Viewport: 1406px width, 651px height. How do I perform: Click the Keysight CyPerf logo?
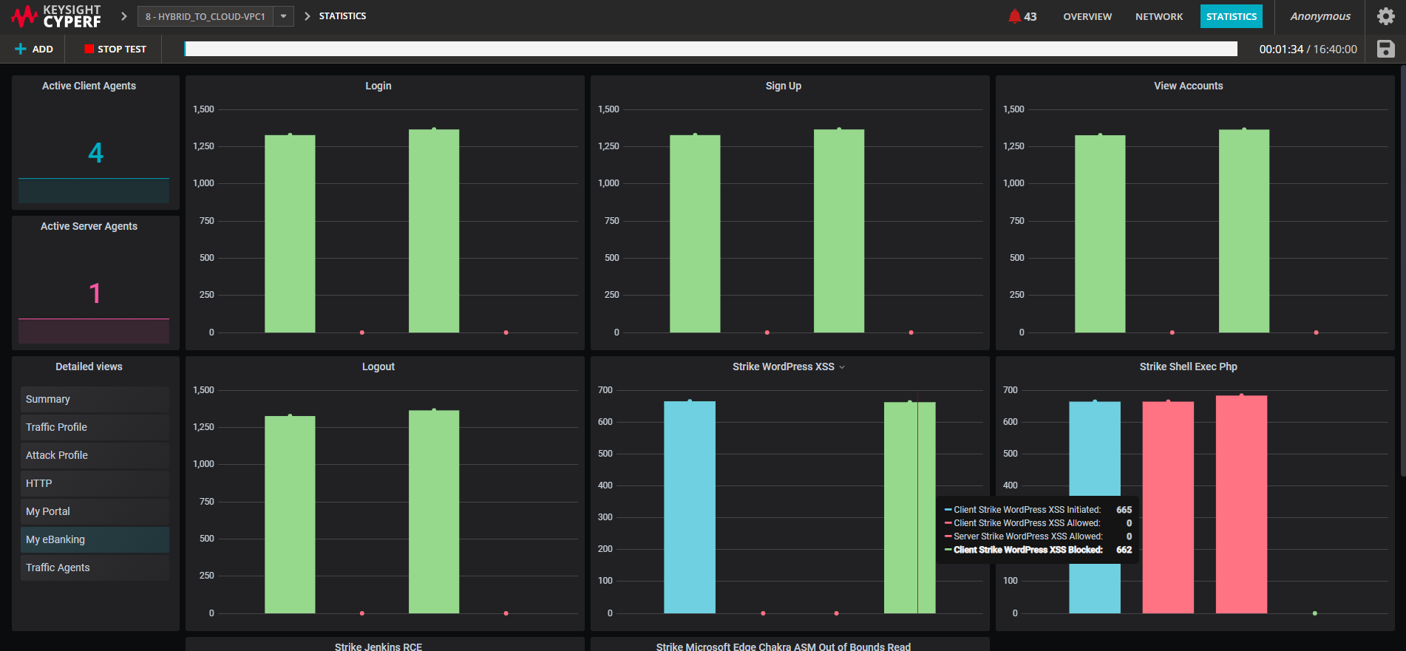coord(56,16)
